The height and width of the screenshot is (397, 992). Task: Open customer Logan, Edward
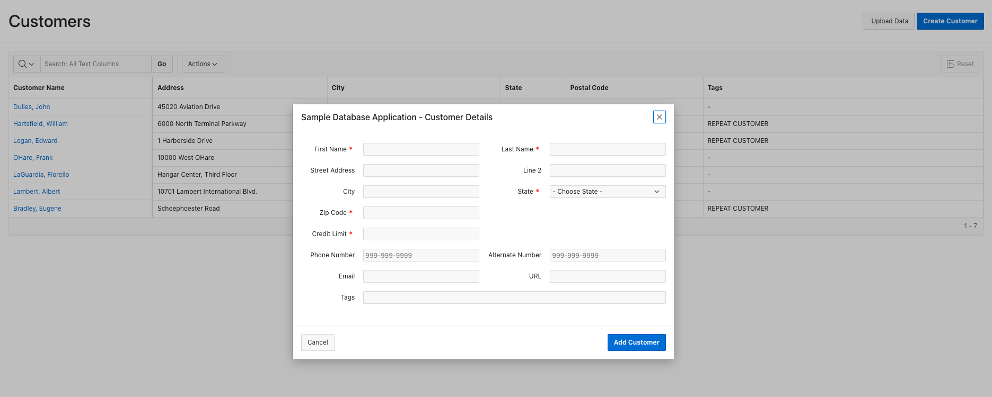36,141
